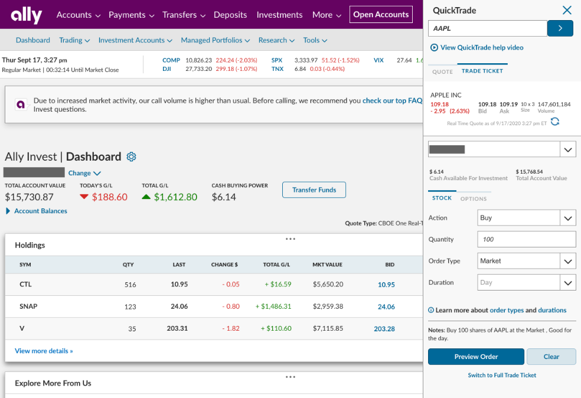Screen dimensions: 581x398
Task: Sort Holdings by MKT VALUE column
Action: (x=327, y=265)
